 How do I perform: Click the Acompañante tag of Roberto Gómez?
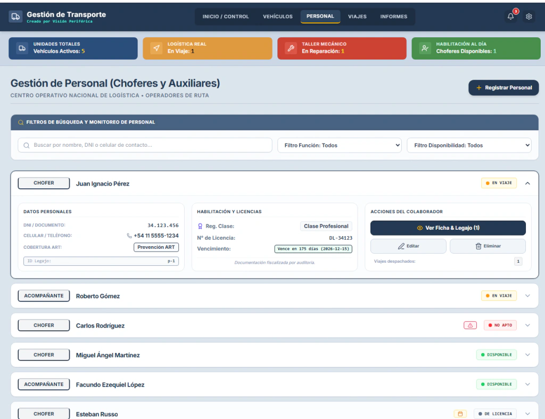(44, 296)
